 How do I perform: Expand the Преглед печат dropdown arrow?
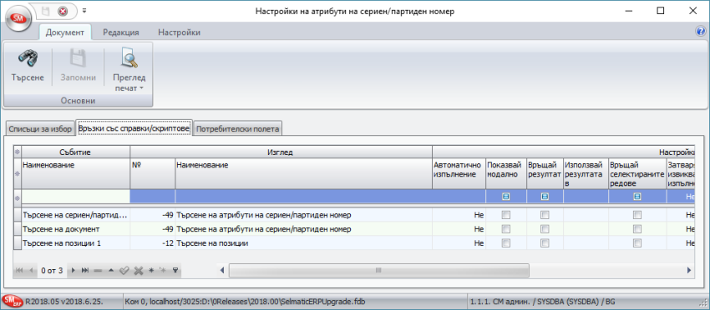click(x=141, y=88)
